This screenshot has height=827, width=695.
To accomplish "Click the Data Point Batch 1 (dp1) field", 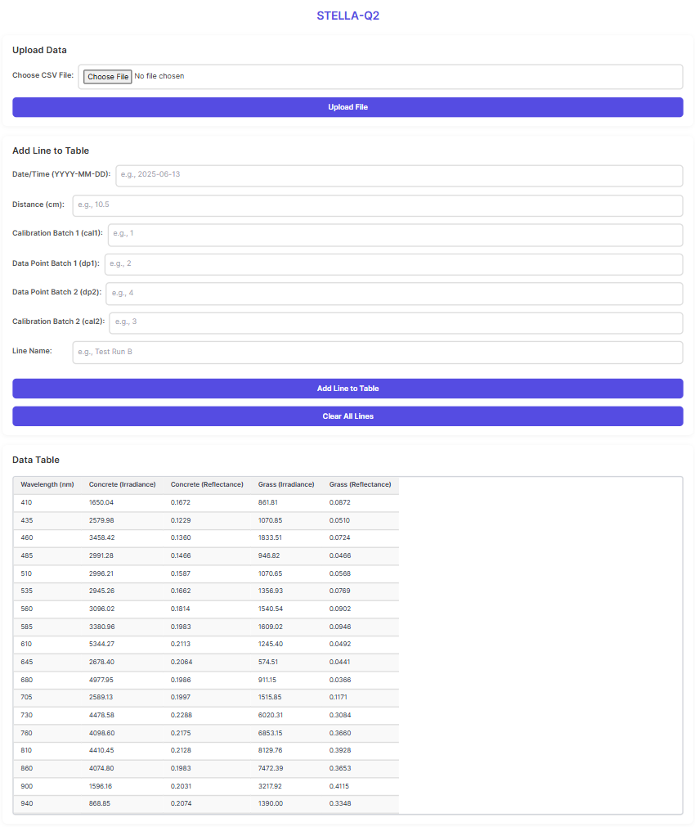I will [393, 264].
